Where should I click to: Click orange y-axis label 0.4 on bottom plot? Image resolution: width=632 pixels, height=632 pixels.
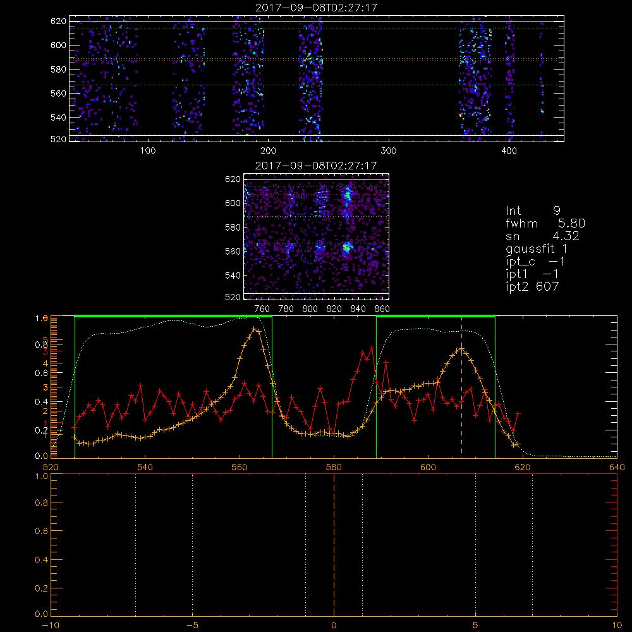(43, 559)
